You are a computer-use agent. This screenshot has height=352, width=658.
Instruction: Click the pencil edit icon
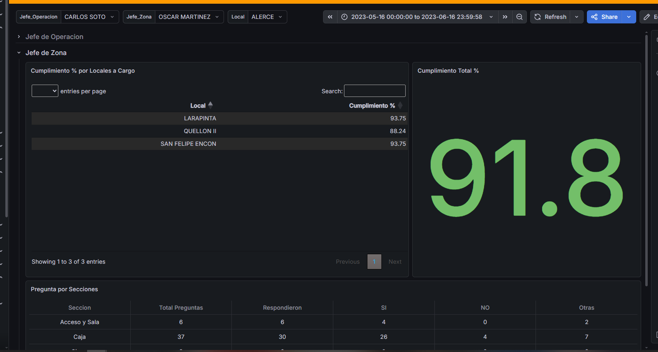pyautogui.click(x=647, y=17)
